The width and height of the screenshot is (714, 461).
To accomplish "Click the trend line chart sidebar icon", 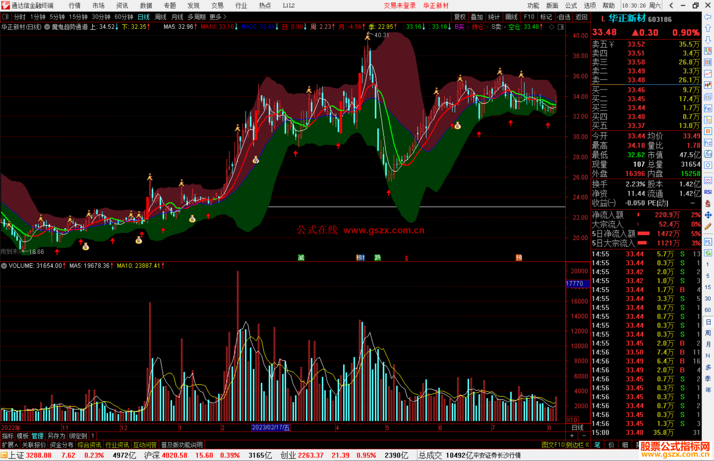I will (708, 73).
